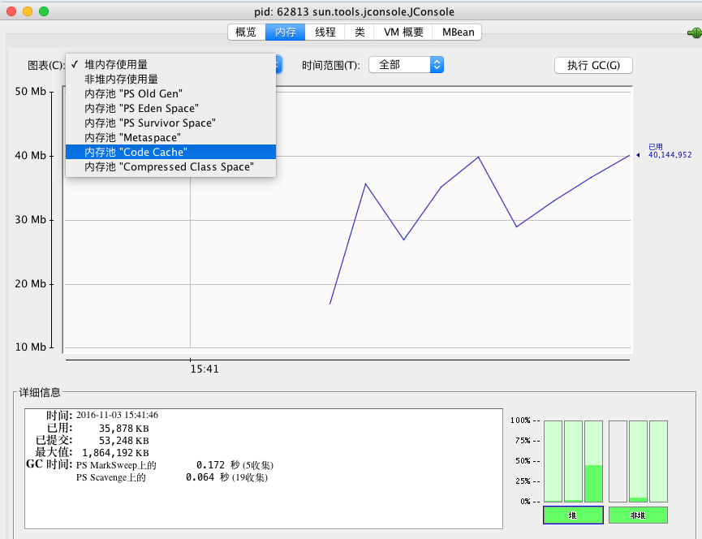This screenshot has width=702, height=539.
Task: Open the MBean tab
Action: coord(458,32)
